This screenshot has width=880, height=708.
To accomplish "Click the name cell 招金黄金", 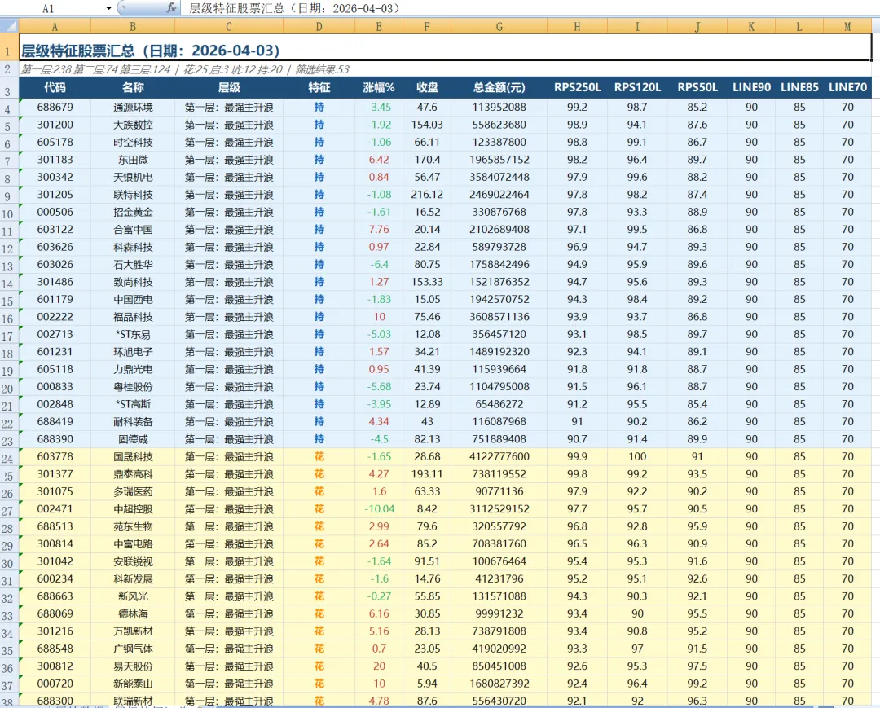I will click(133, 212).
